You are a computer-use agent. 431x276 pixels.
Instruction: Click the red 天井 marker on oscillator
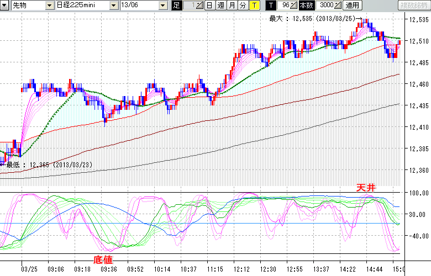(x=366, y=188)
